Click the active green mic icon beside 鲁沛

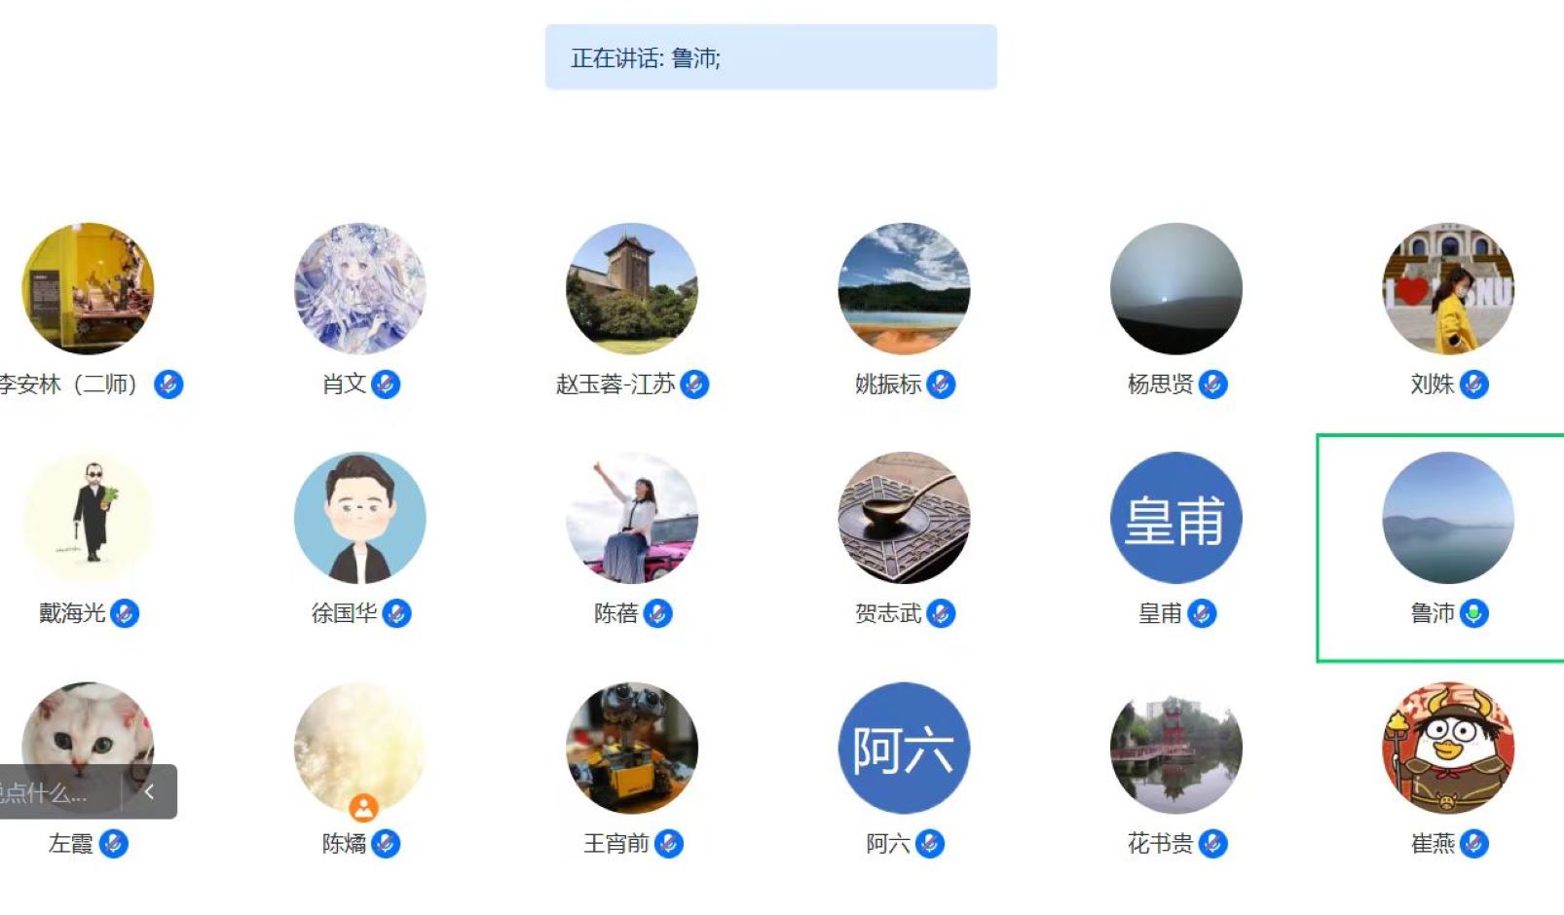(x=1474, y=613)
